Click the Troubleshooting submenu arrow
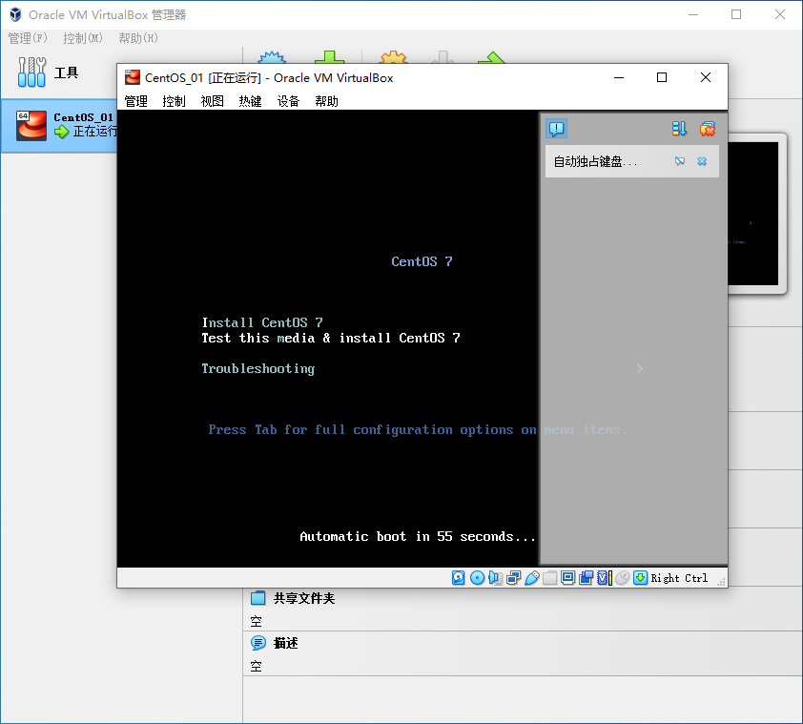Screen dimensions: 803x724 click(639, 369)
